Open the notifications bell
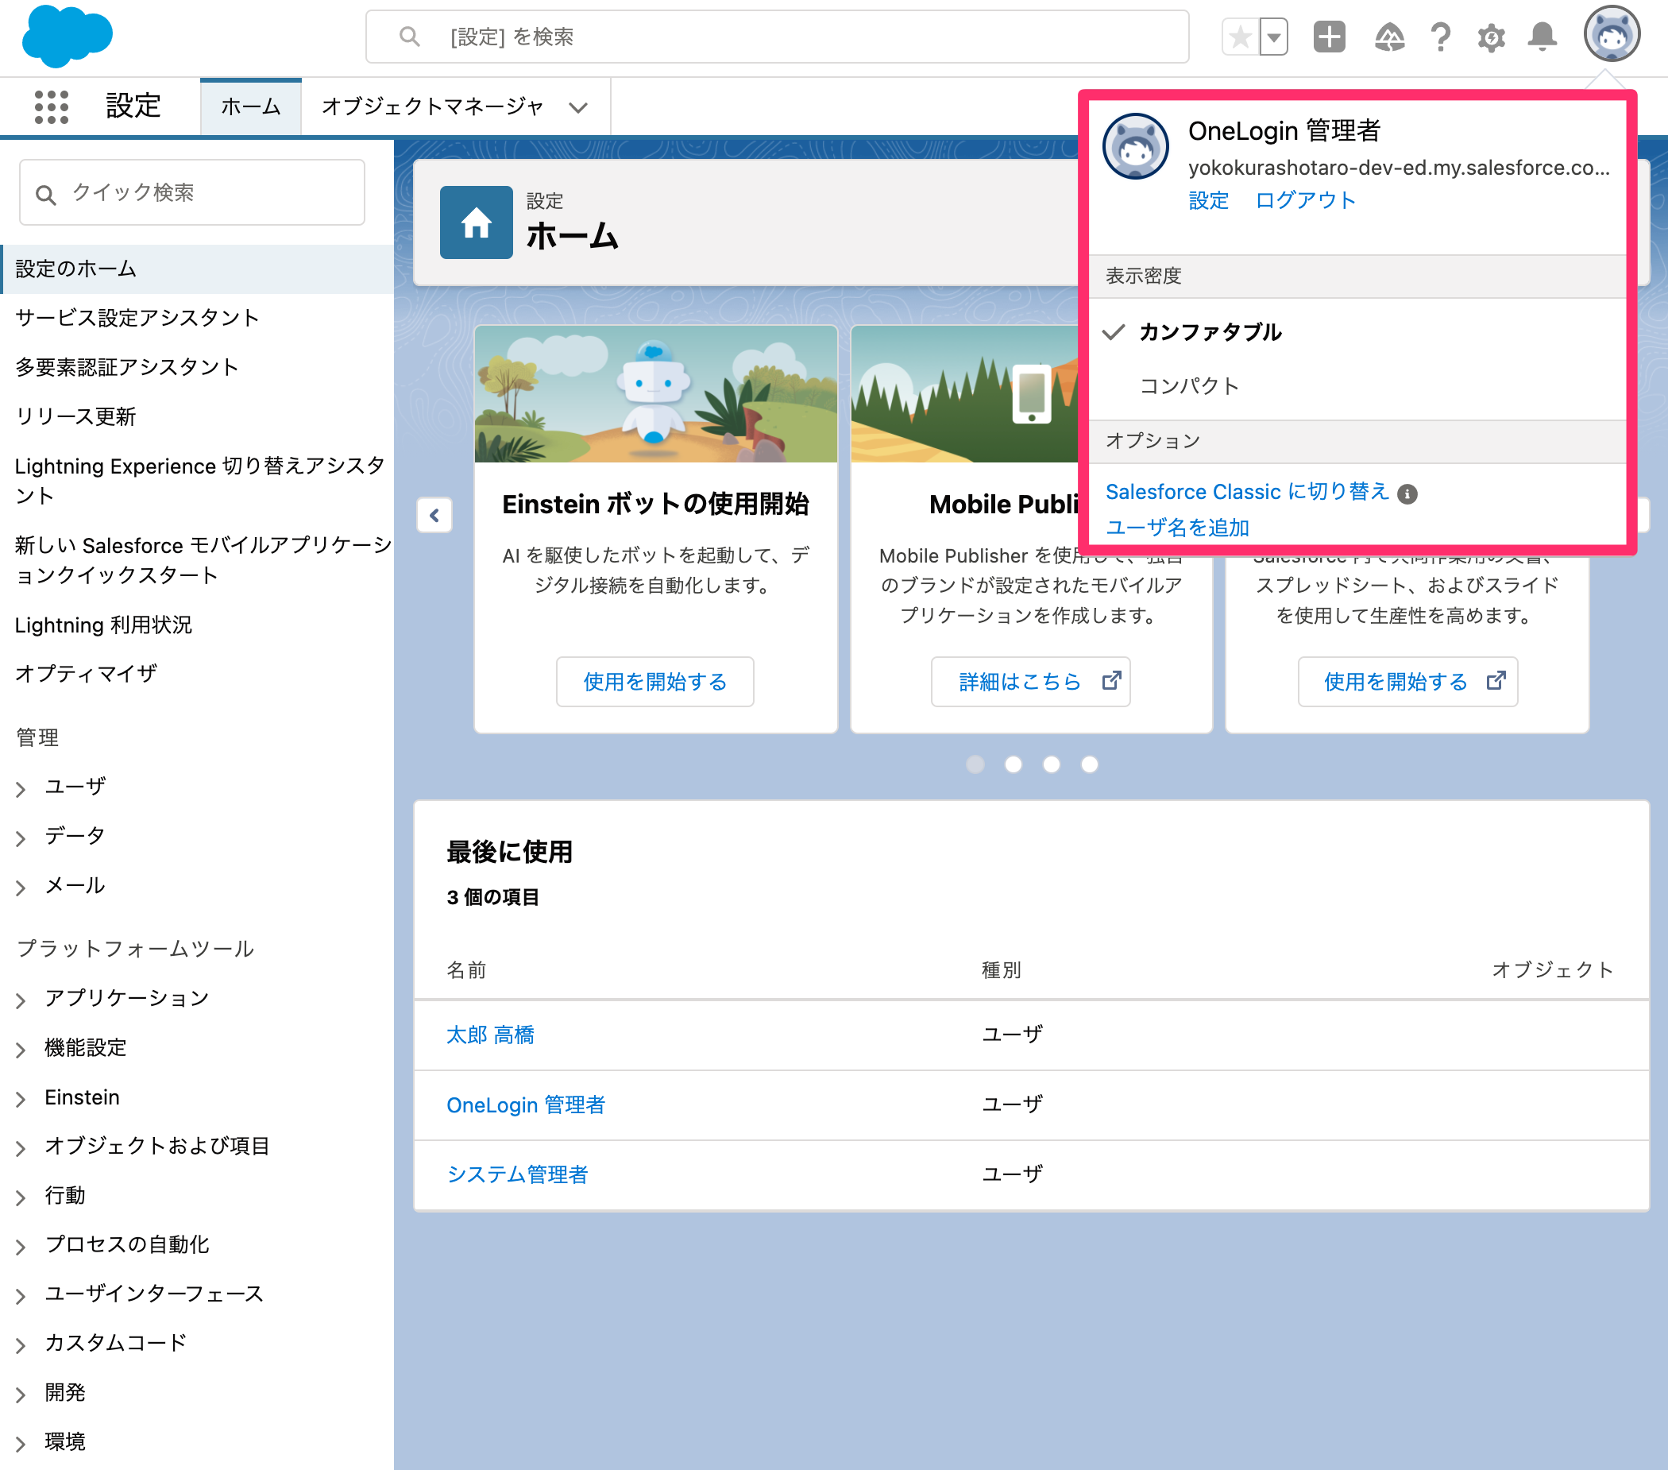Image resolution: width=1668 pixels, height=1470 pixels. click(1542, 37)
